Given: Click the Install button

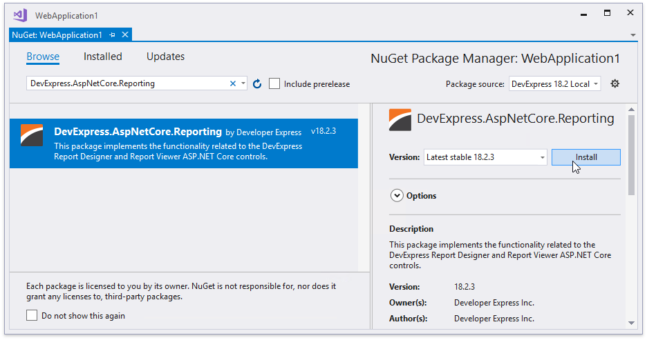Looking at the screenshot, I should 585,157.
